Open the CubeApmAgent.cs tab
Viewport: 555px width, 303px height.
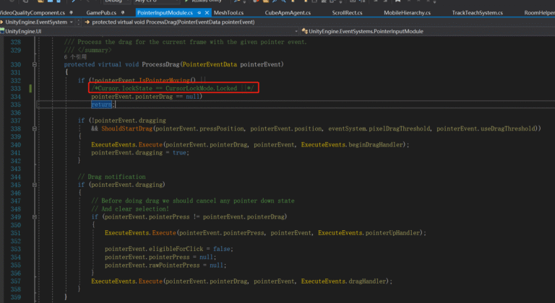[x=288, y=13]
